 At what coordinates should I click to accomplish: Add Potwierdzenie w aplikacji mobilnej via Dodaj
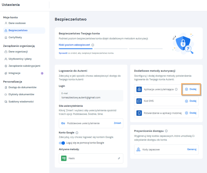[x=191, y=113]
